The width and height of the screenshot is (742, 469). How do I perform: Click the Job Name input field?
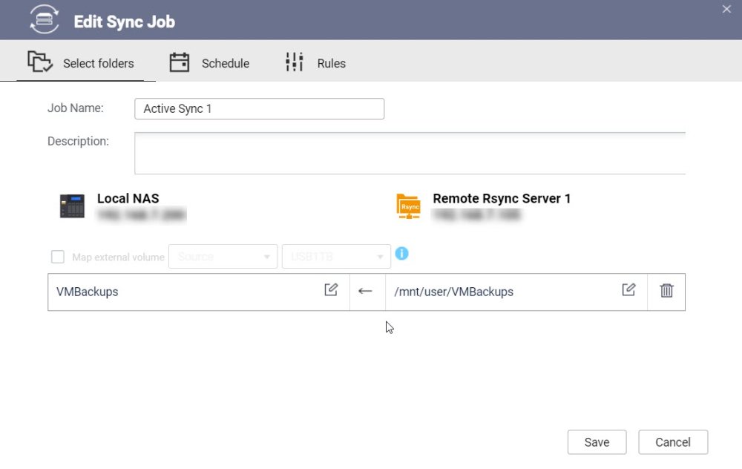(259, 109)
